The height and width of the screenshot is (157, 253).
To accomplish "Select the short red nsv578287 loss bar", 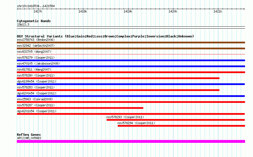I will (80, 108).
